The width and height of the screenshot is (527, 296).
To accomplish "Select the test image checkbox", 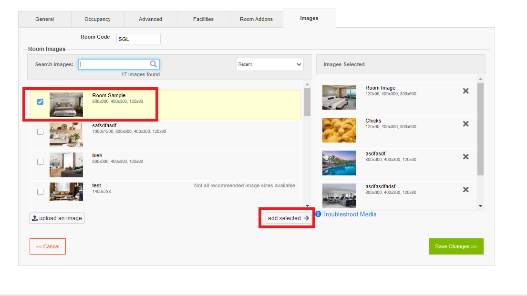I will (41, 192).
